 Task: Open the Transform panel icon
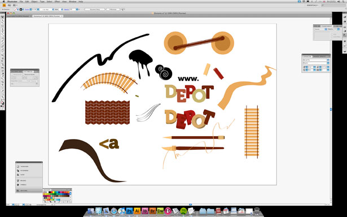(x=18, y=167)
